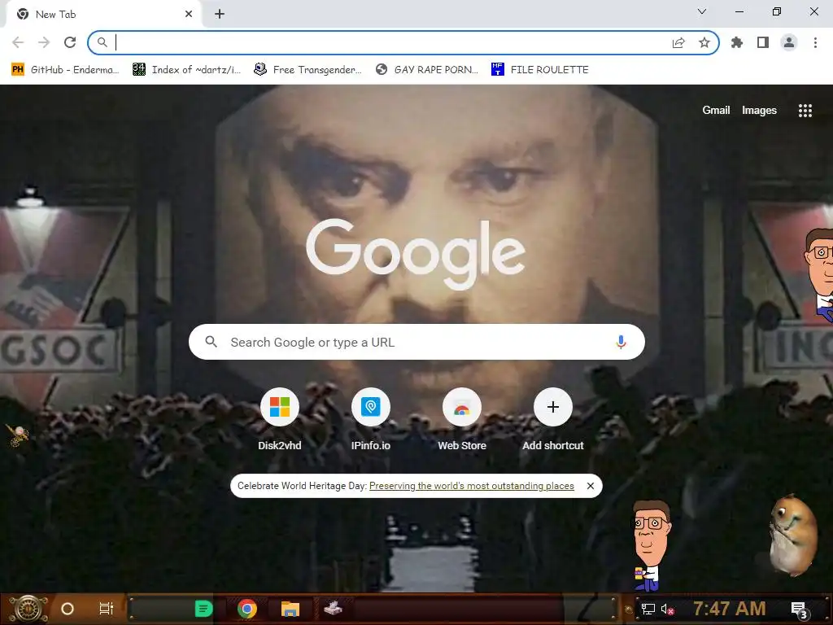Viewport: 833px width, 625px height.
Task: Open the FILE ROULETTE bookmark
Action: [540, 70]
